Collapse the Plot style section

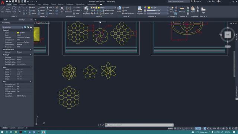(30, 55)
